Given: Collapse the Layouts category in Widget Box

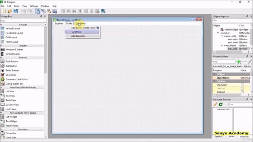Looking at the screenshot, I should (1, 24).
